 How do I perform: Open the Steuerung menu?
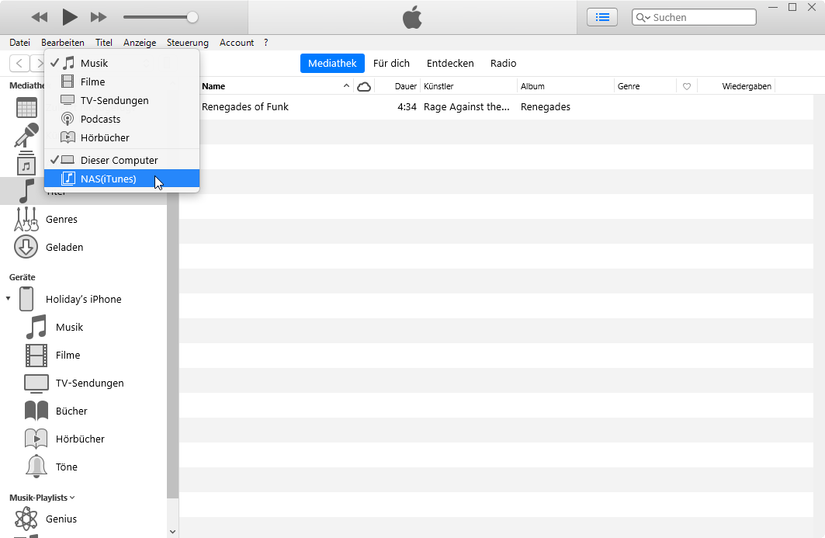(187, 43)
